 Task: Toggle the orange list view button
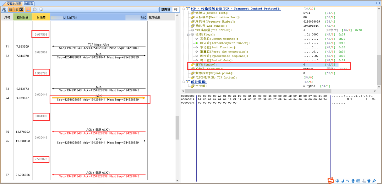(10, 10)
